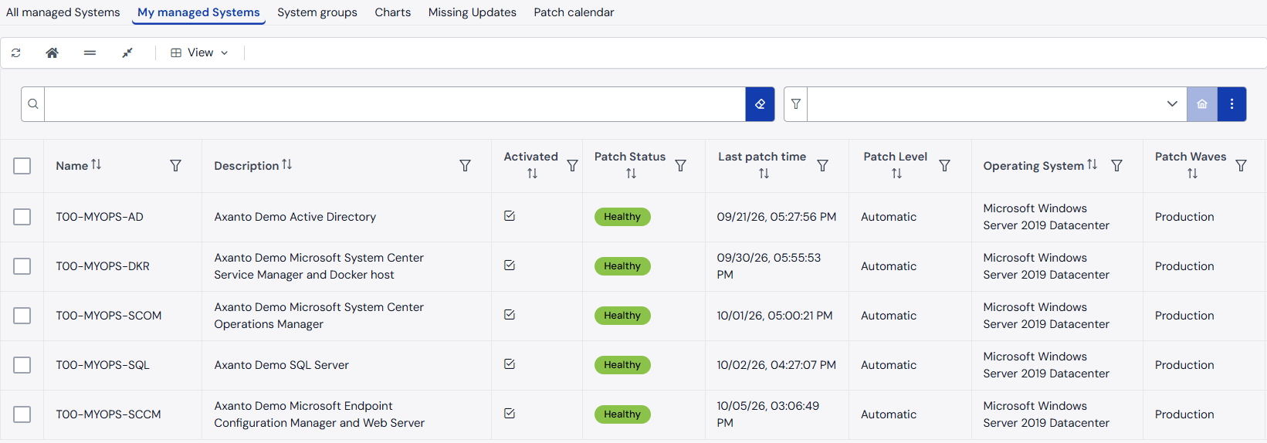This screenshot has width=1267, height=443.
Task: Click the 10/01/26, 05:00:21 PM timestamp
Action: coord(774,316)
